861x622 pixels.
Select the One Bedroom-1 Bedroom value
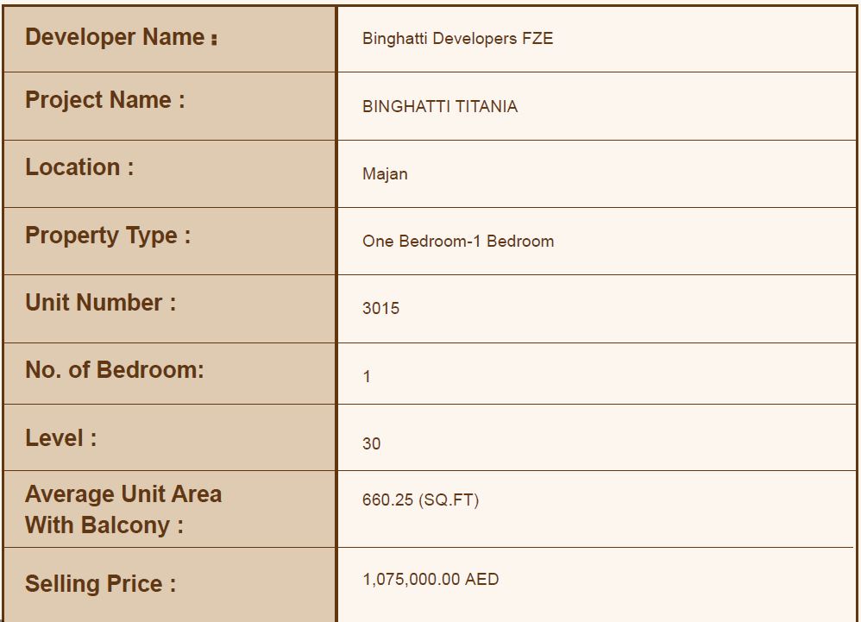pos(458,242)
